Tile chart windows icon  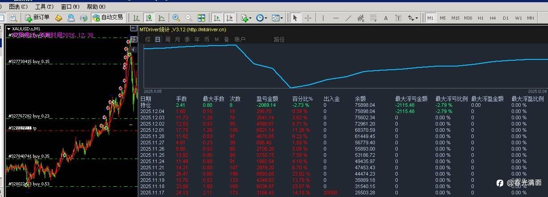click(201, 18)
